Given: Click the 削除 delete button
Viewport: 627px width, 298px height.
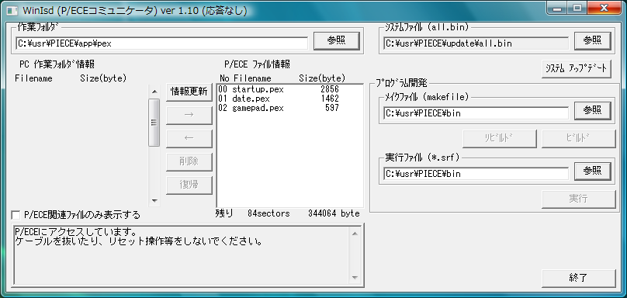Looking at the screenshot, I should 189,161.
